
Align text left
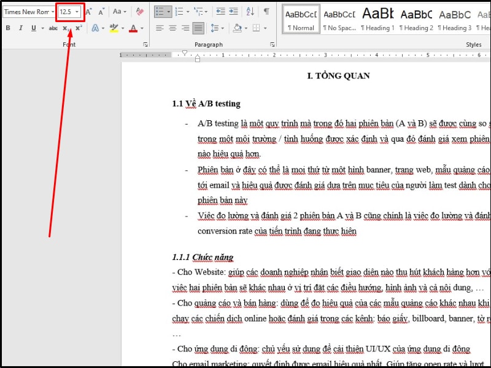pos(160,28)
